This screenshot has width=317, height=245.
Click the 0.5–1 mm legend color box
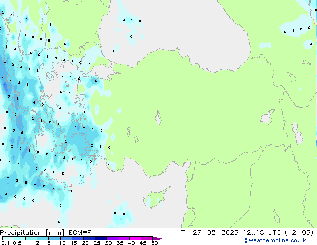point(20,238)
